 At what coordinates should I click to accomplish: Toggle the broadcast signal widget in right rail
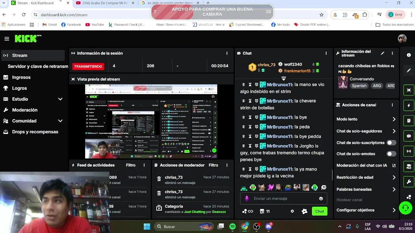[x=409, y=151]
